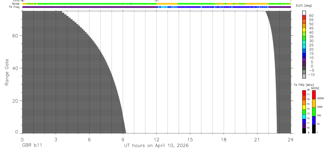The height and width of the screenshot is (151, 327).
Task: Click the red segment of the TX FRQ color bar
Action: [x=304, y=93]
